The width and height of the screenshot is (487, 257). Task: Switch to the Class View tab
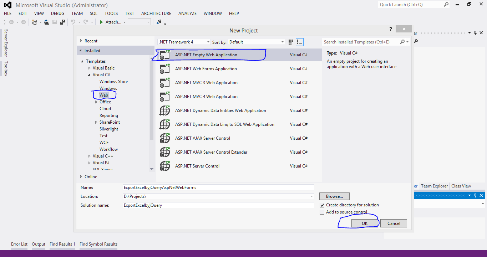coord(461,186)
